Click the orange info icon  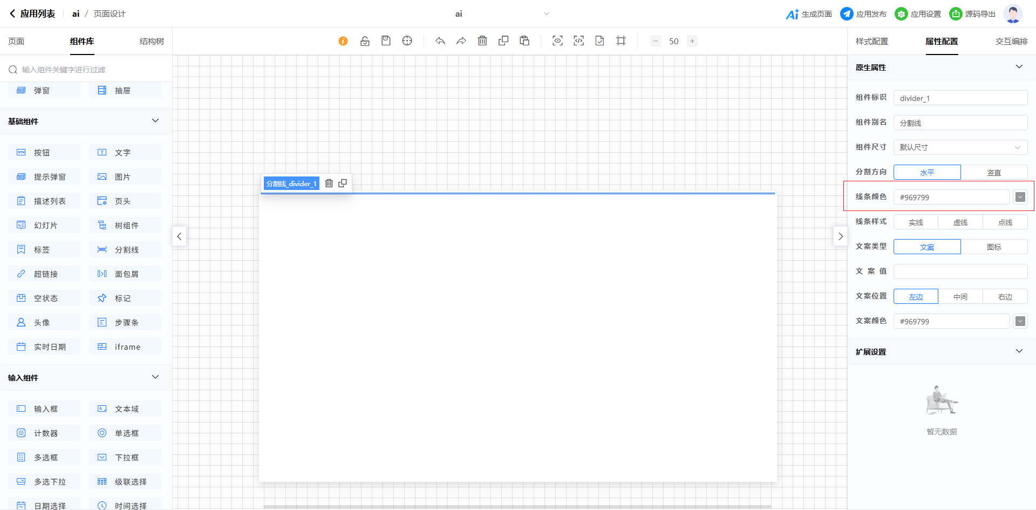[x=343, y=41]
